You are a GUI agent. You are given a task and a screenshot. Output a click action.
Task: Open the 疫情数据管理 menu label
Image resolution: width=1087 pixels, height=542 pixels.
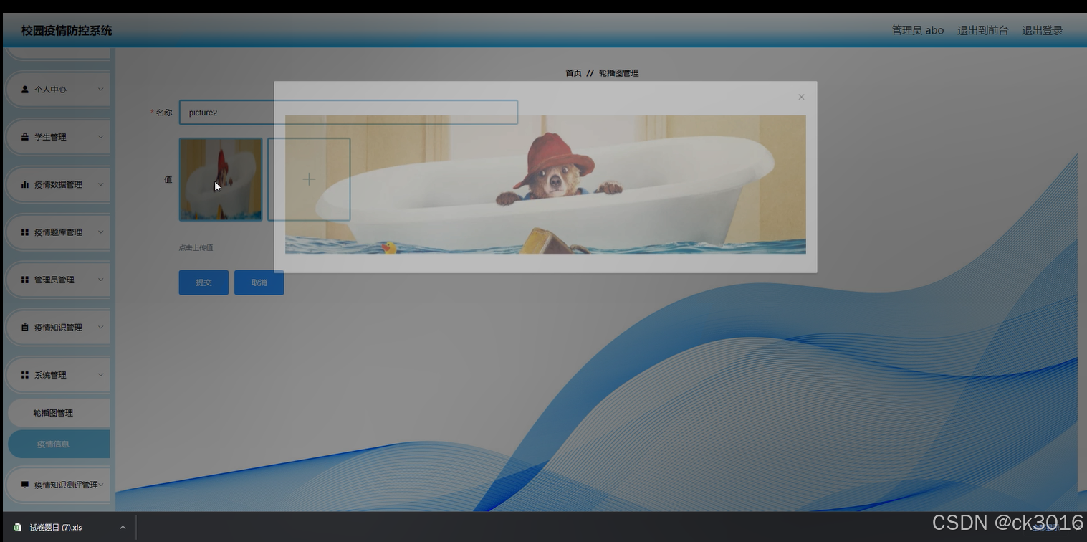pos(58,185)
